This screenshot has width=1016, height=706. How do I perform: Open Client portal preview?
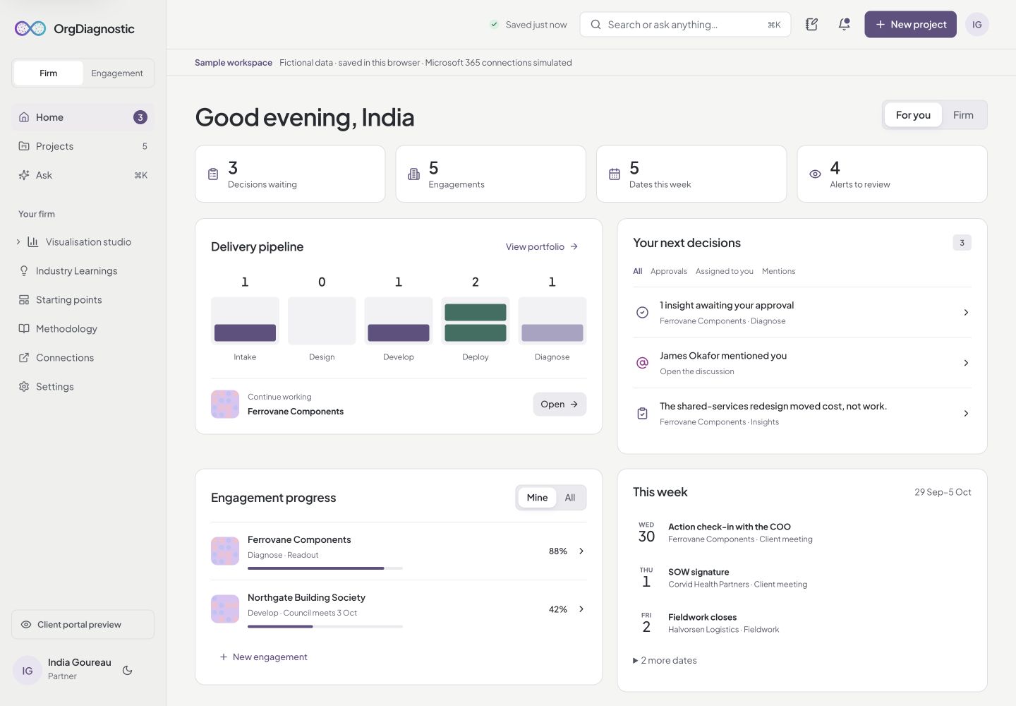(83, 625)
